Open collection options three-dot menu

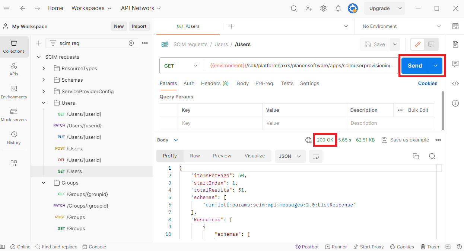(145, 43)
